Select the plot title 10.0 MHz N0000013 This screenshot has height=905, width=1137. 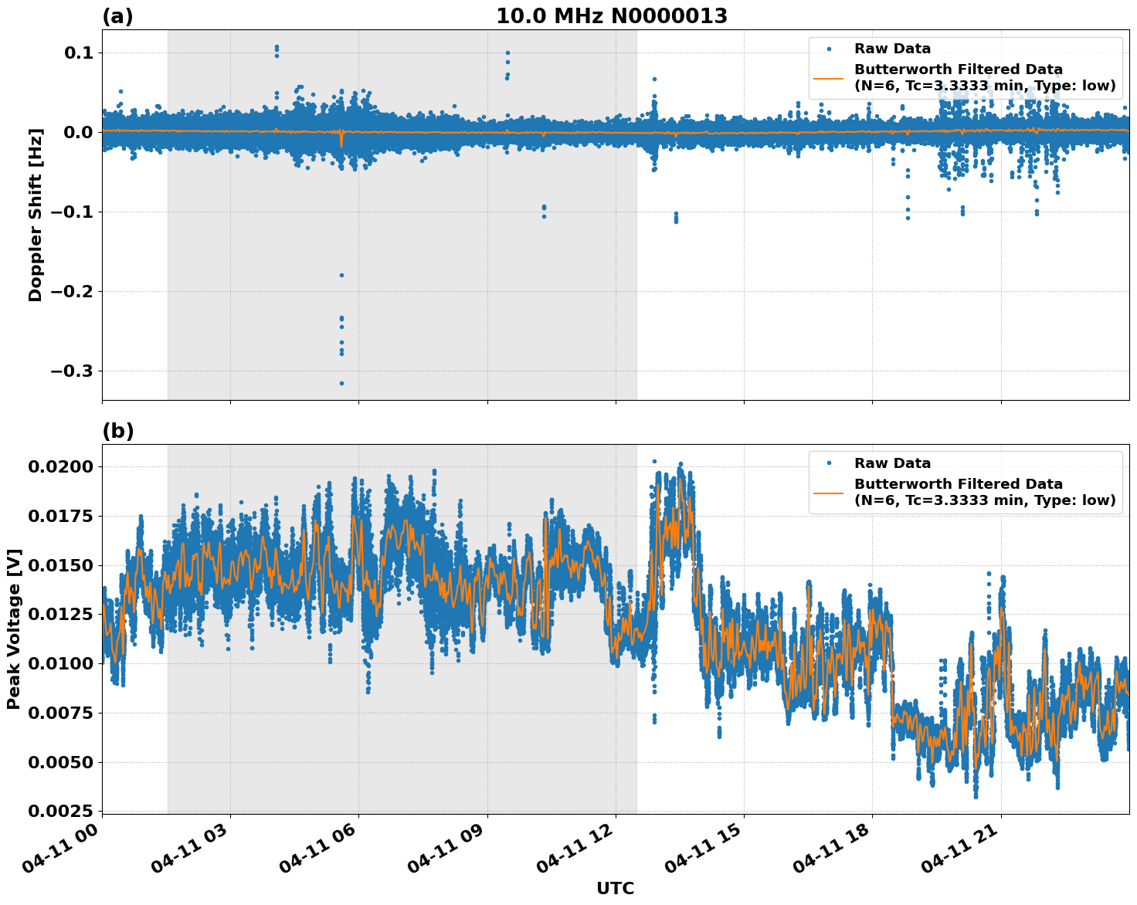click(610, 15)
